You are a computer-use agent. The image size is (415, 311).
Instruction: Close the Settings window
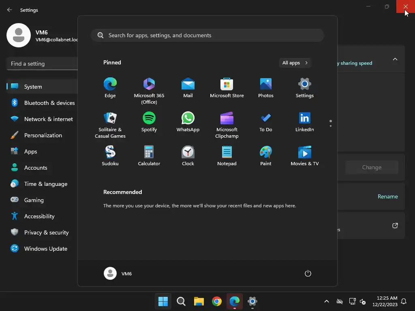pyautogui.click(x=405, y=6)
